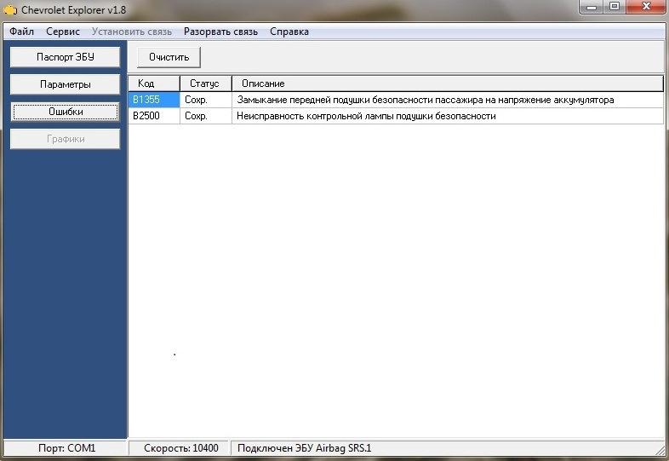The width and height of the screenshot is (669, 461).
Task: Click the disabled Графики button
Action: coord(66,139)
